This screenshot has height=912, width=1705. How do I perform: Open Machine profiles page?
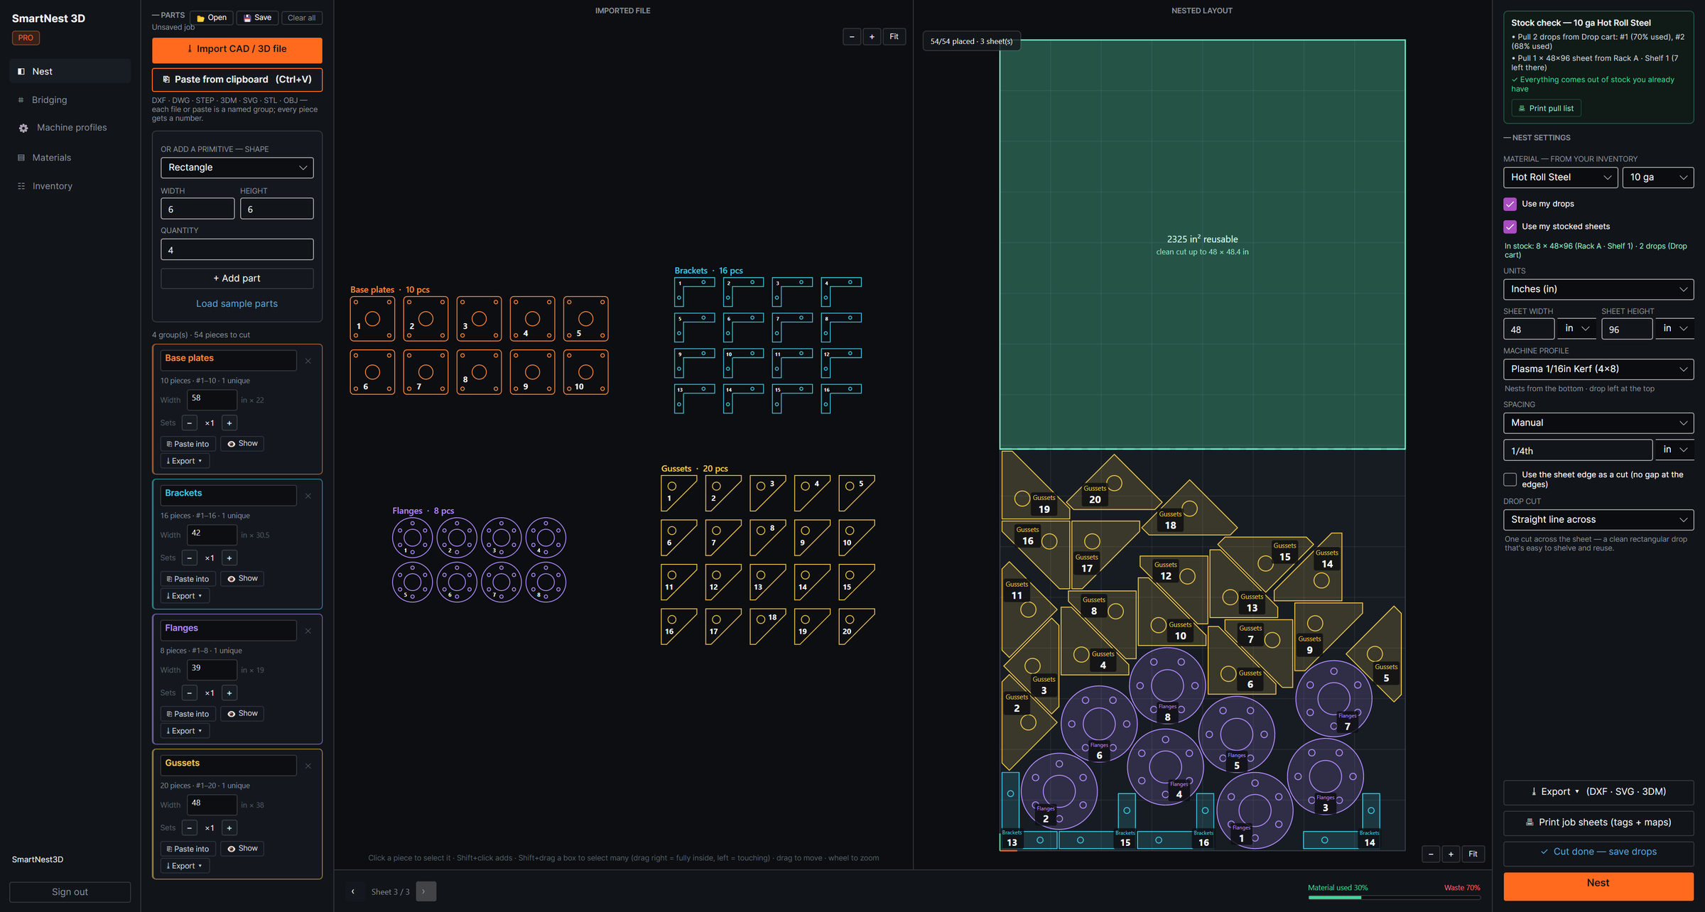point(70,128)
